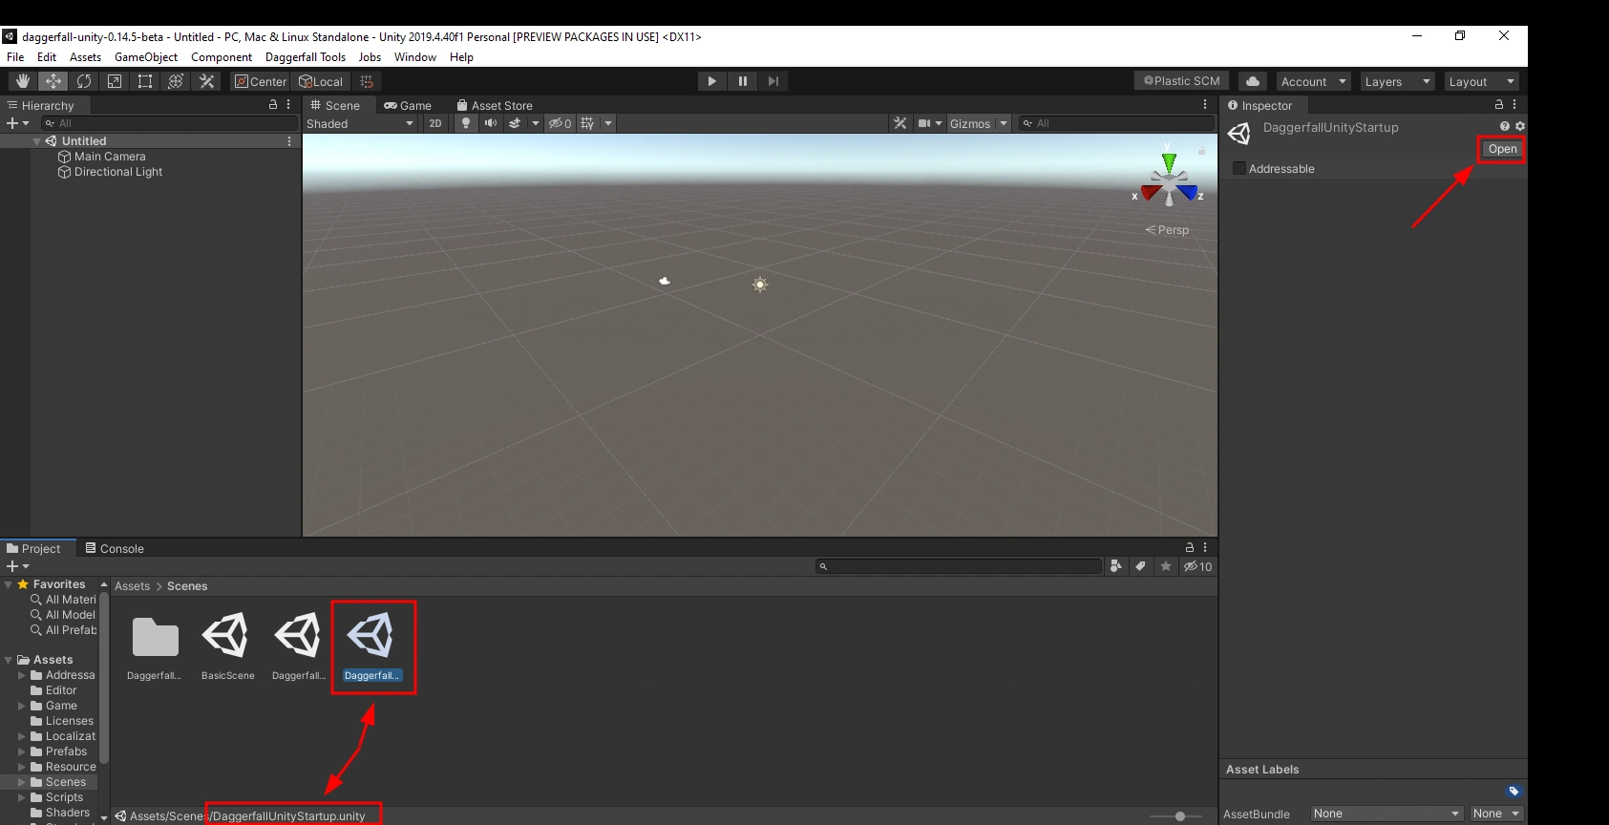Click the Asset Labels tag icon

[x=1514, y=791]
